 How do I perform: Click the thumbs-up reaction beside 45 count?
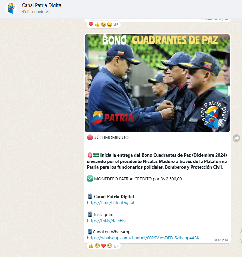pos(97,25)
